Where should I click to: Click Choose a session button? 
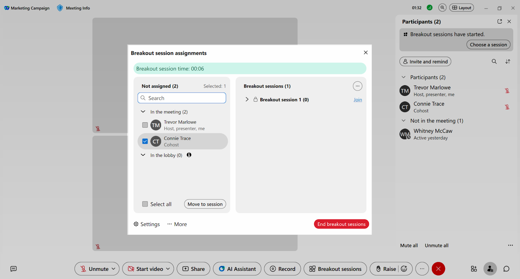(x=488, y=45)
